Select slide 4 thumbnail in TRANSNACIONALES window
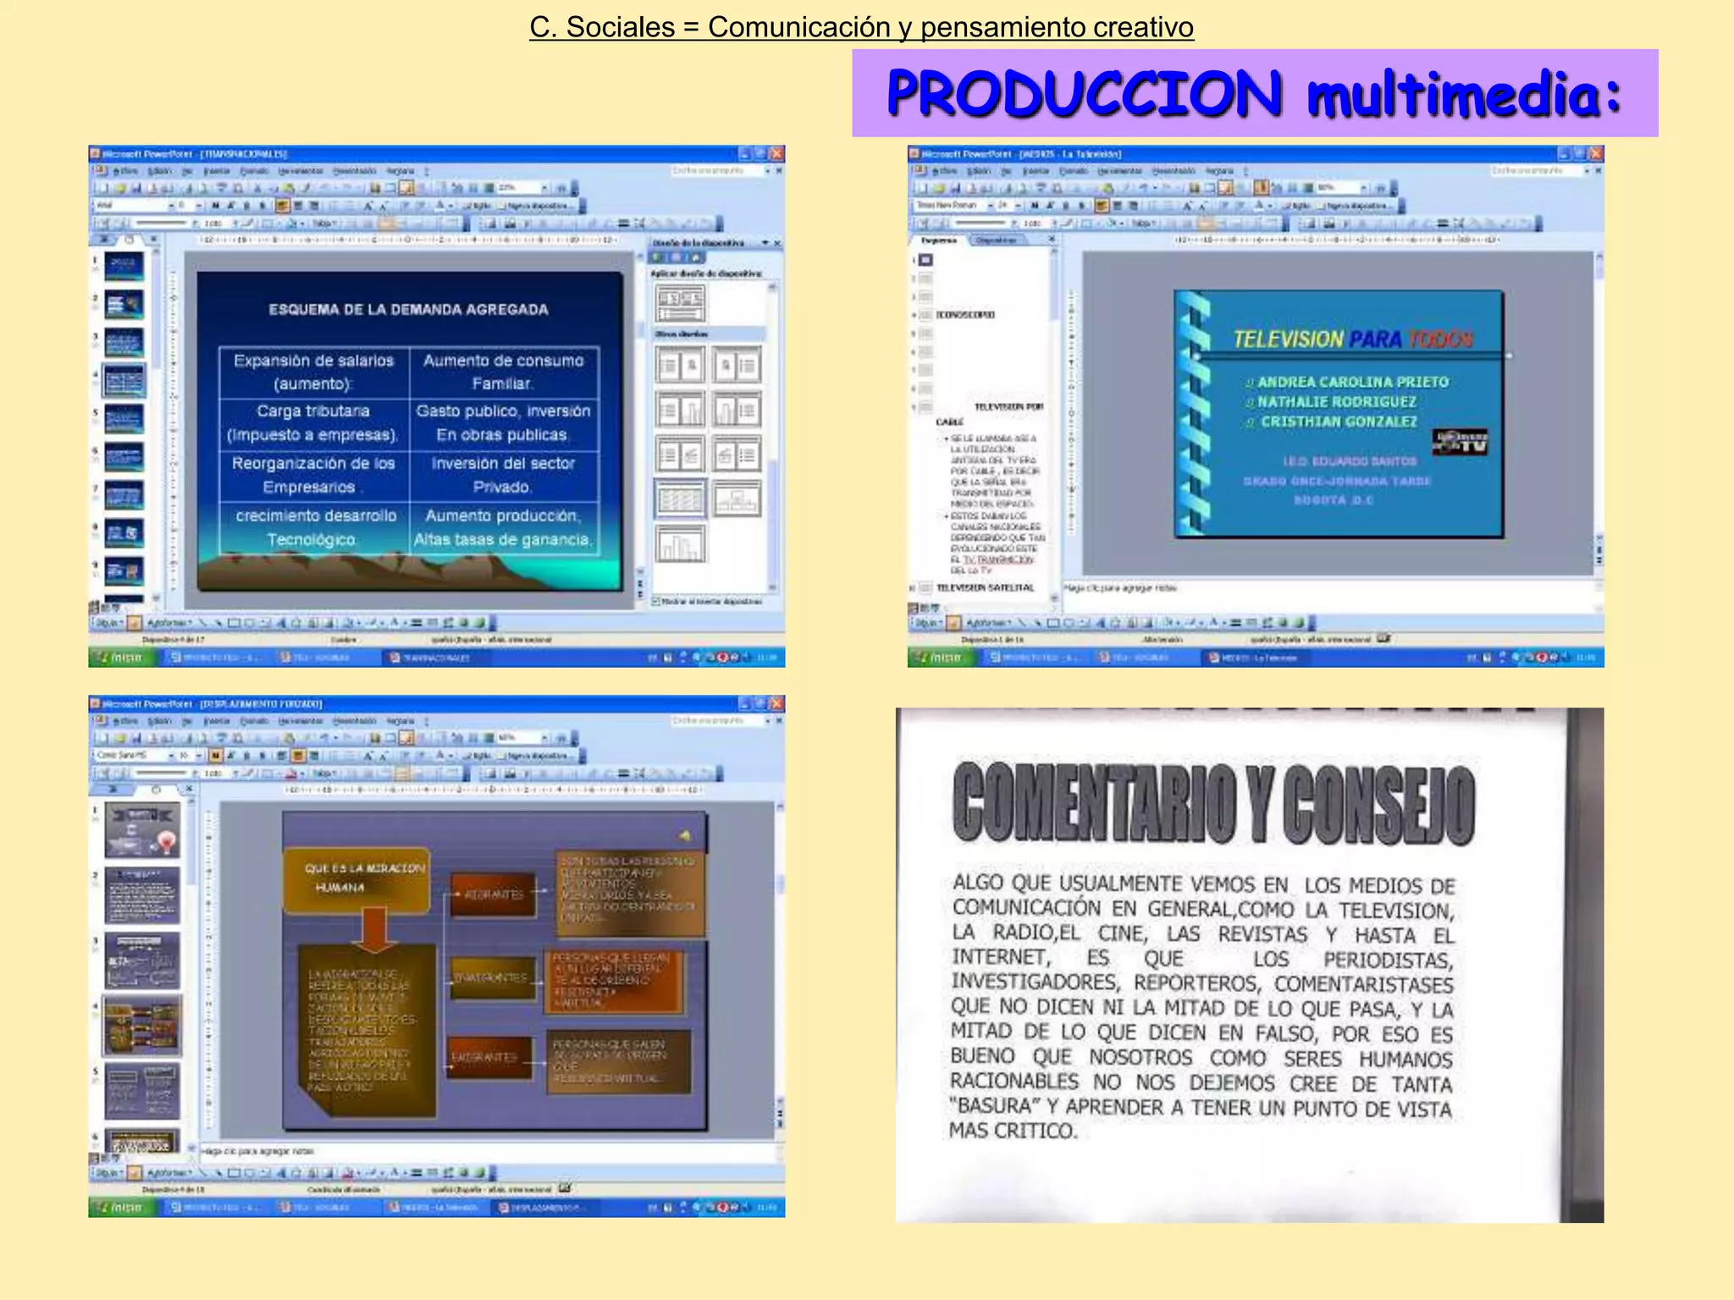 pyautogui.click(x=124, y=381)
